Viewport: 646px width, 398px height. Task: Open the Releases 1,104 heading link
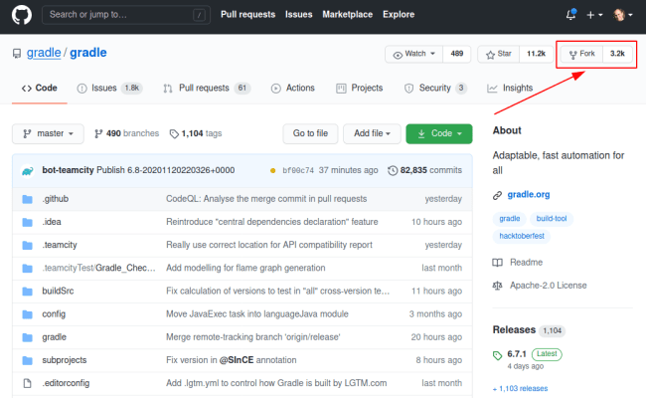[529, 330]
